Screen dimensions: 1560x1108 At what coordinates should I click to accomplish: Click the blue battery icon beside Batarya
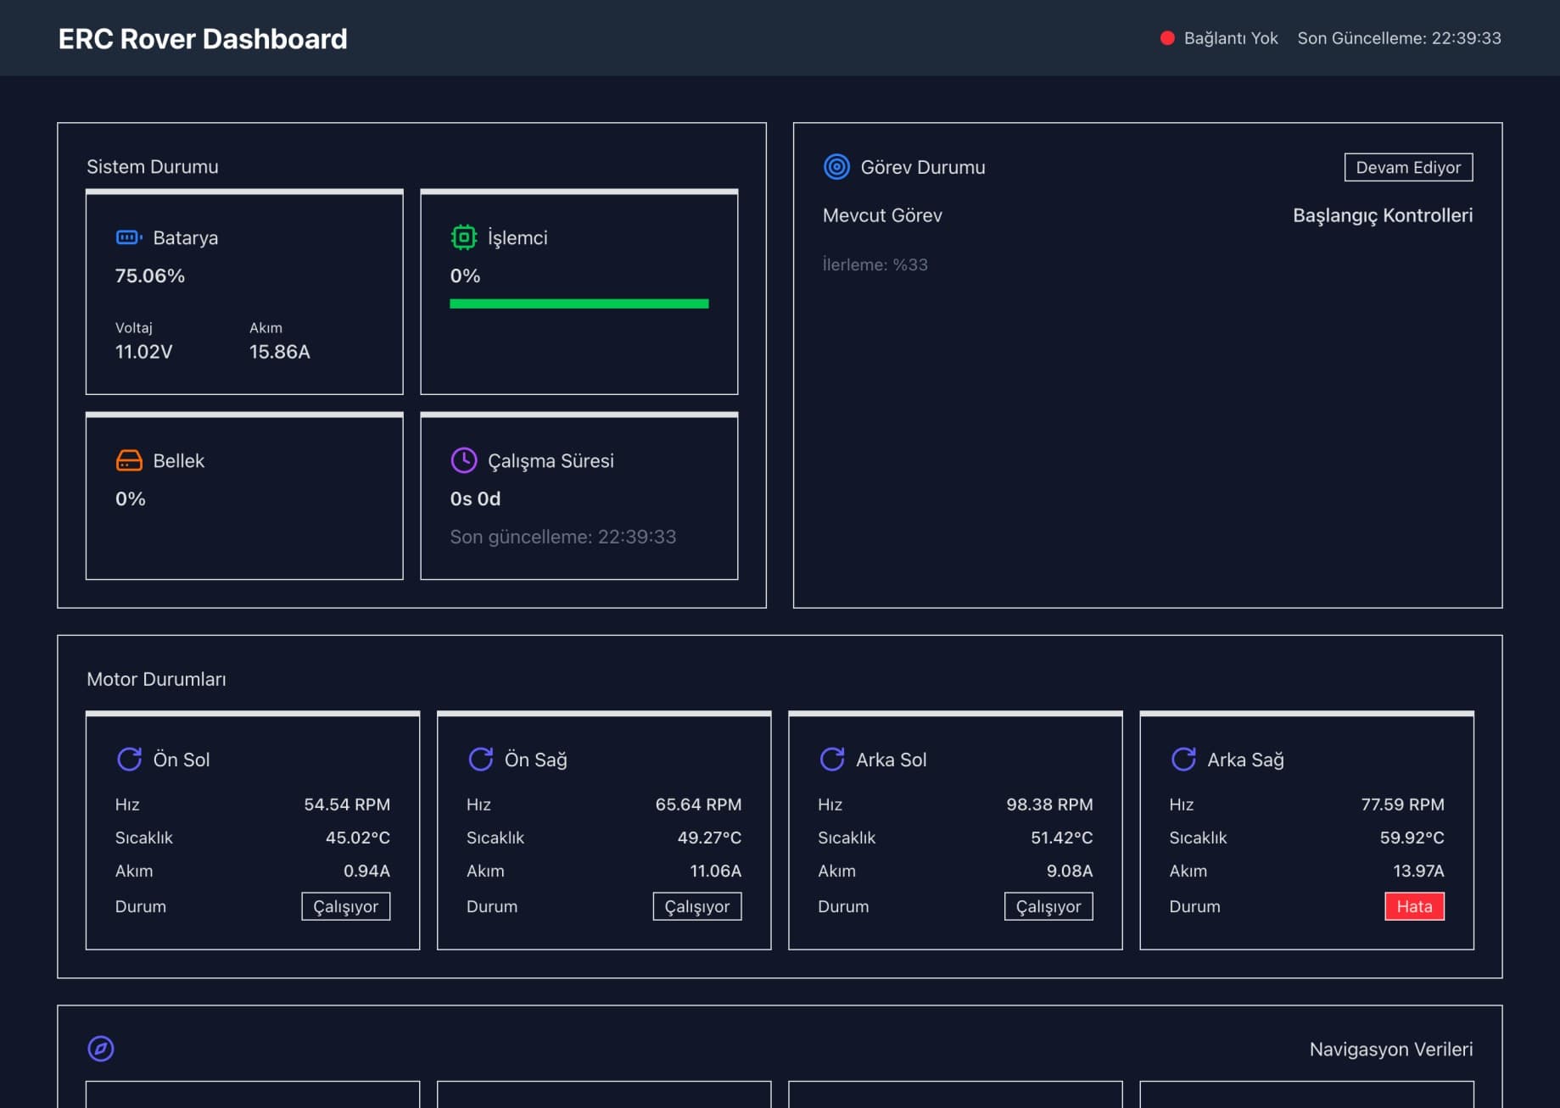[129, 237]
